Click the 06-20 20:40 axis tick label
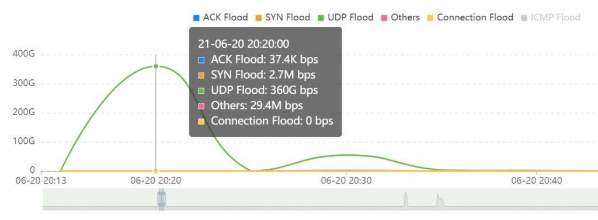This screenshot has width=598, height=220. (x=537, y=181)
